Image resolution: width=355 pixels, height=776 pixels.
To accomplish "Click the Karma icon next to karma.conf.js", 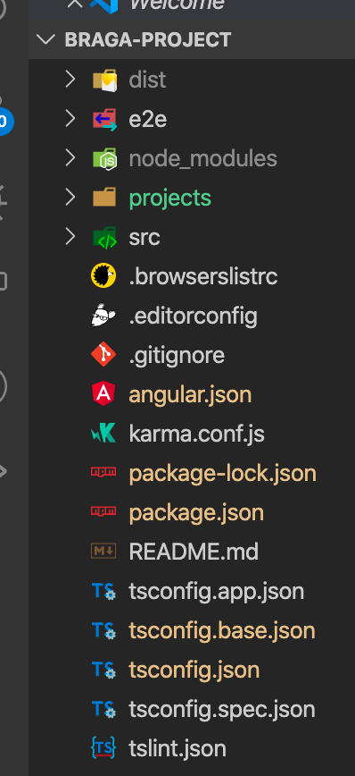I will pyautogui.click(x=103, y=434).
